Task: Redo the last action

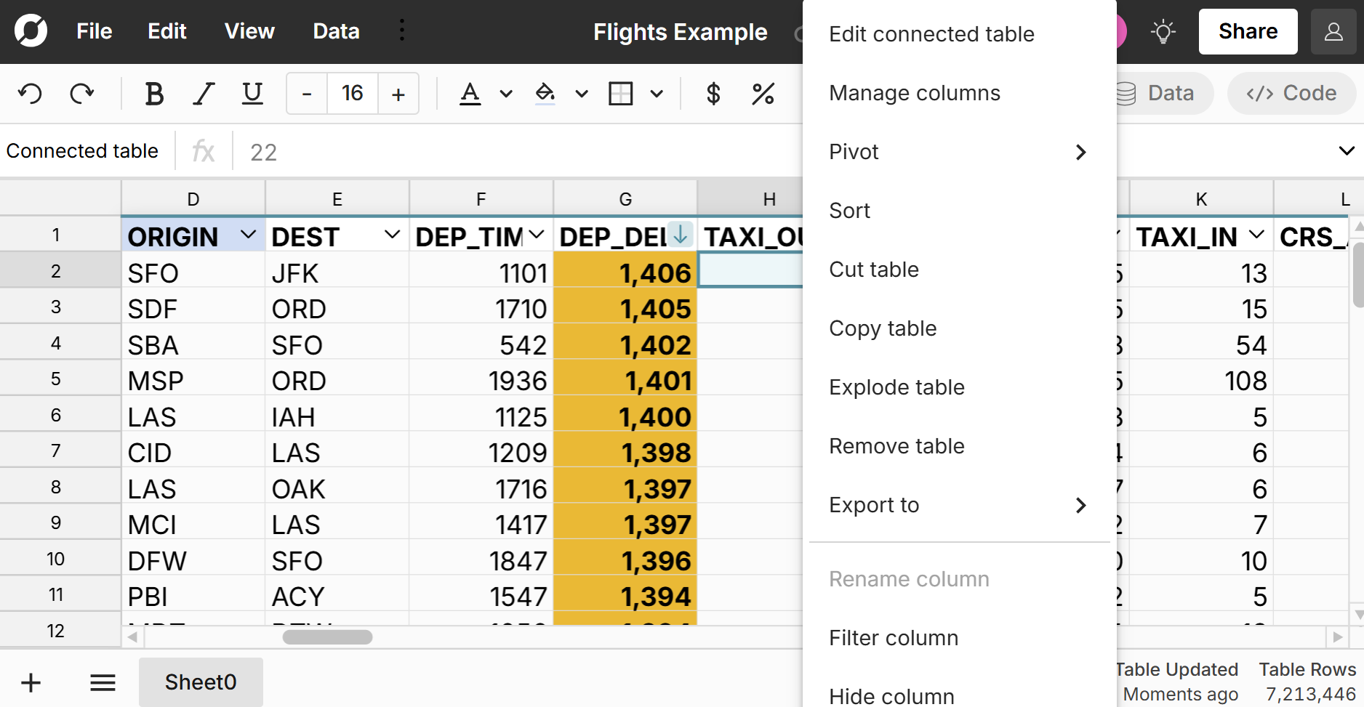Action: coord(82,93)
